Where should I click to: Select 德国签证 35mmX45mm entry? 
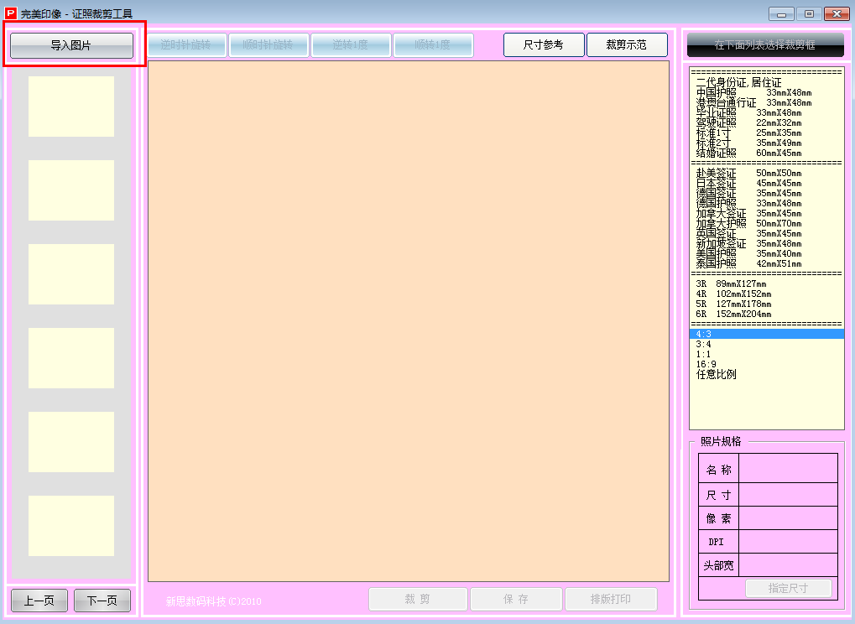pyautogui.click(x=767, y=194)
